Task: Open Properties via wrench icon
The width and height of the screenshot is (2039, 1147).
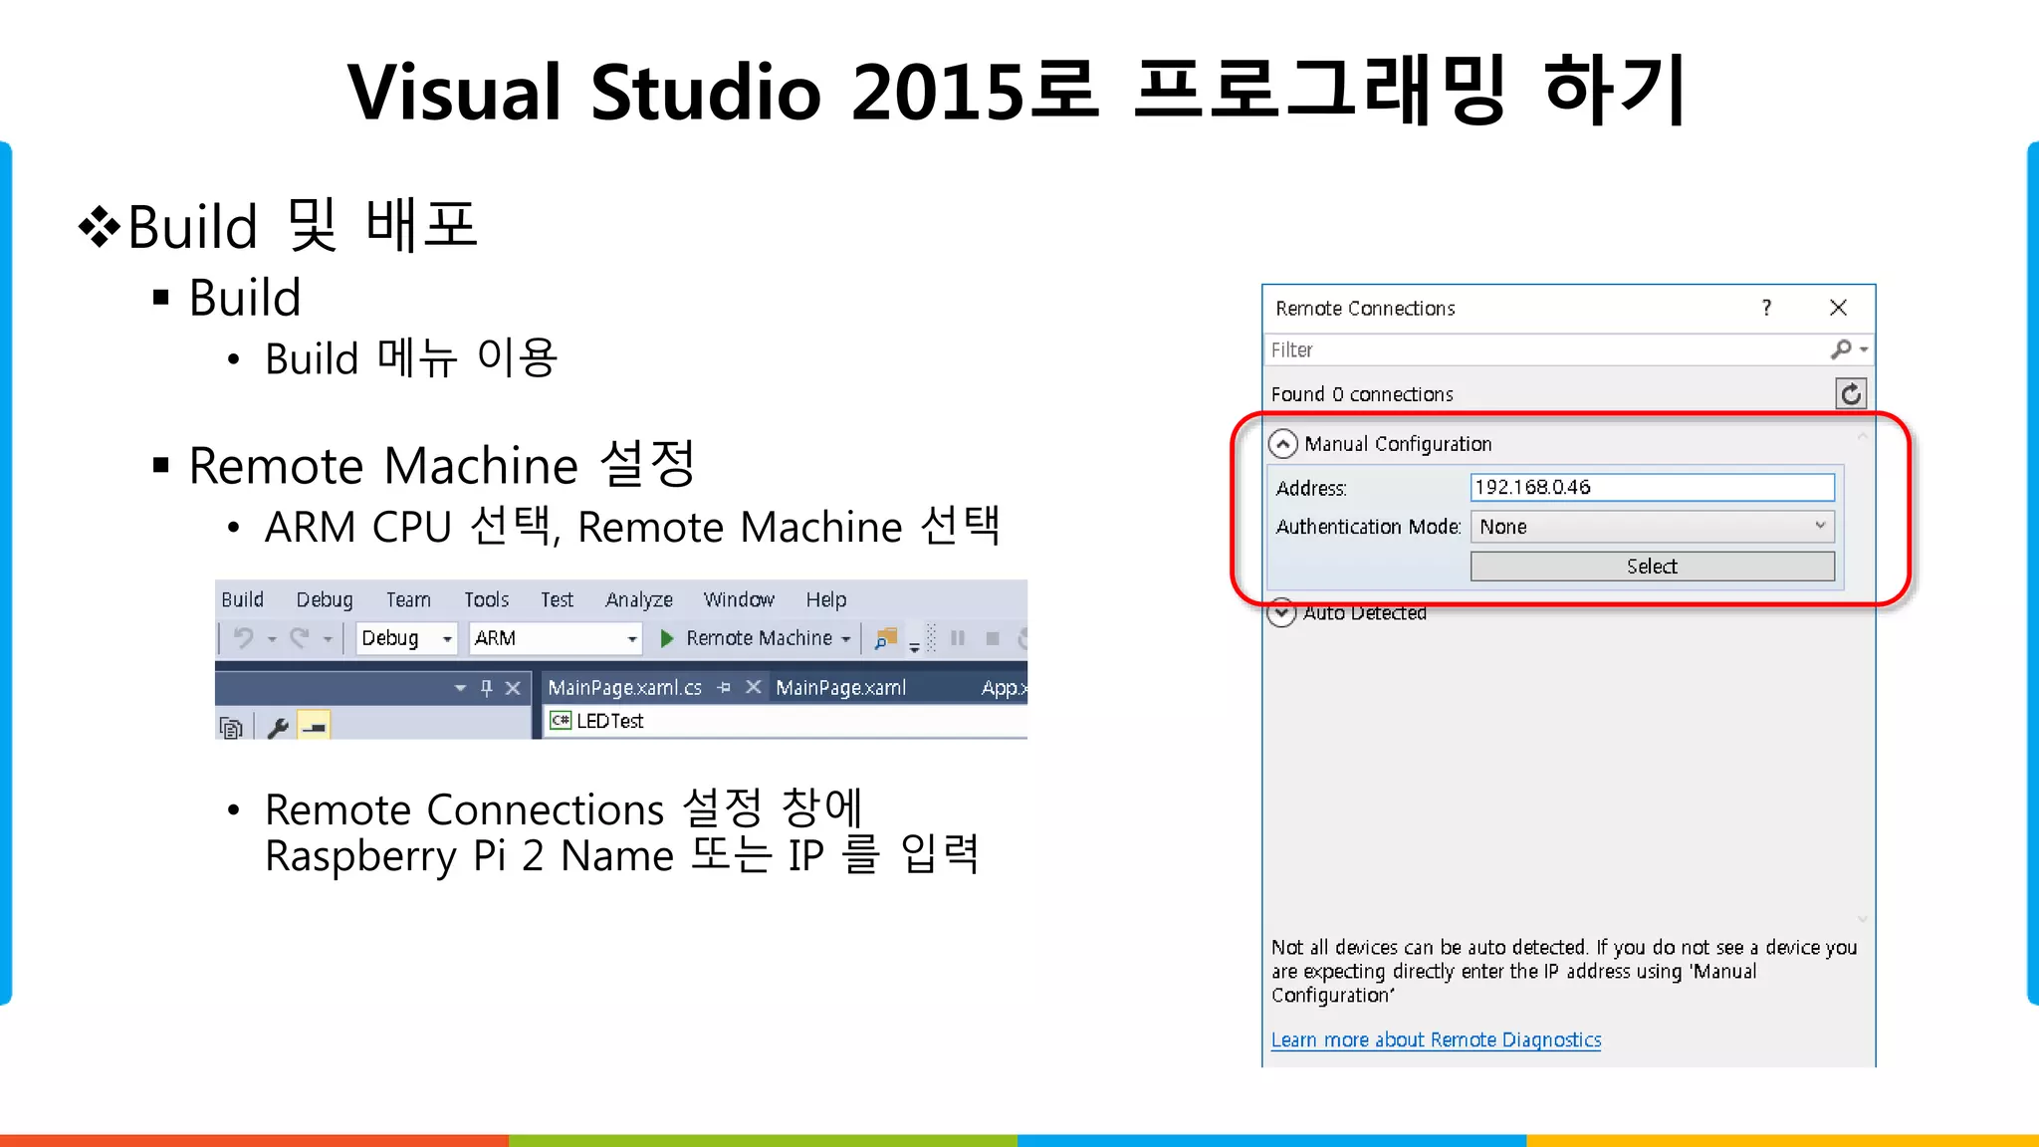Action: [278, 728]
